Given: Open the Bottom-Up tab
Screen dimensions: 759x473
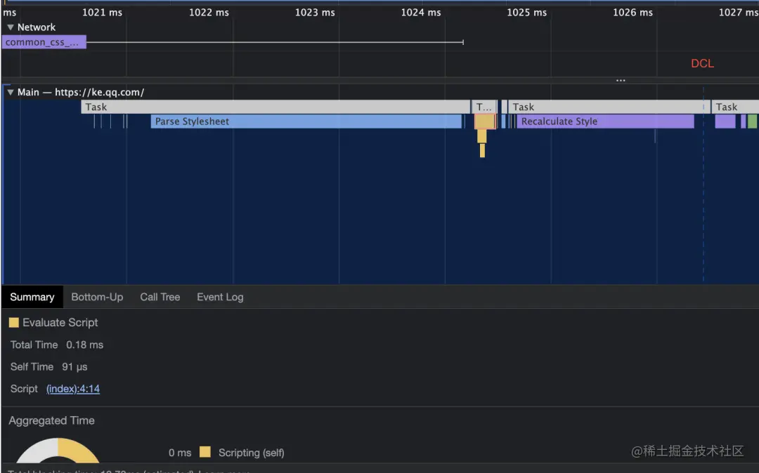Looking at the screenshot, I should [x=97, y=297].
